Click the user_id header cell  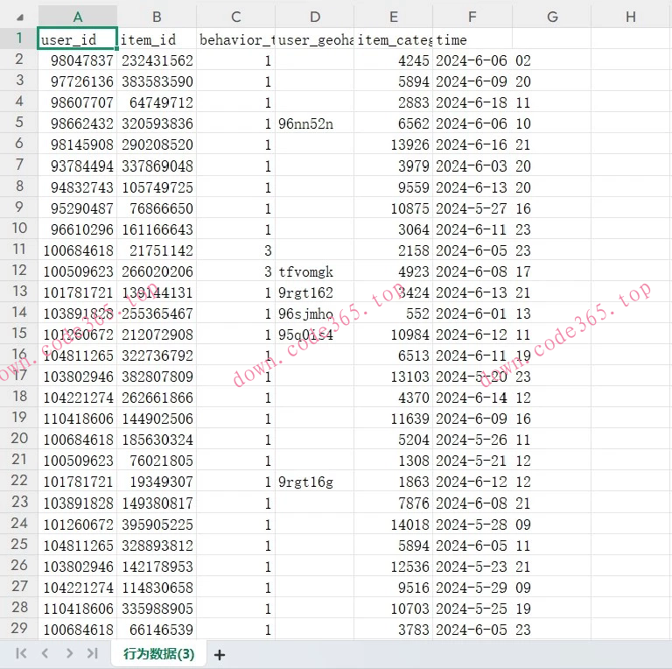pyautogui.click(x=77, y=39)
